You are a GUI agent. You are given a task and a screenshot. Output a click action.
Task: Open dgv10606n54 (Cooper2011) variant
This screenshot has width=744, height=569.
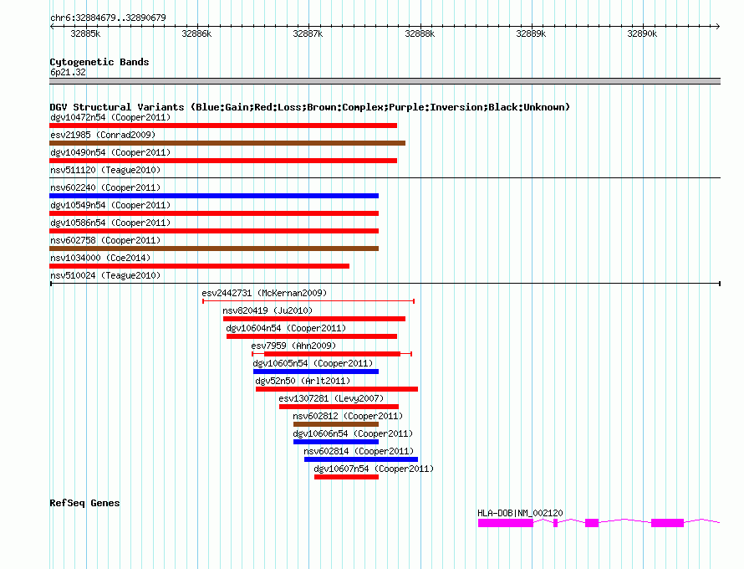tap(353, 433)
